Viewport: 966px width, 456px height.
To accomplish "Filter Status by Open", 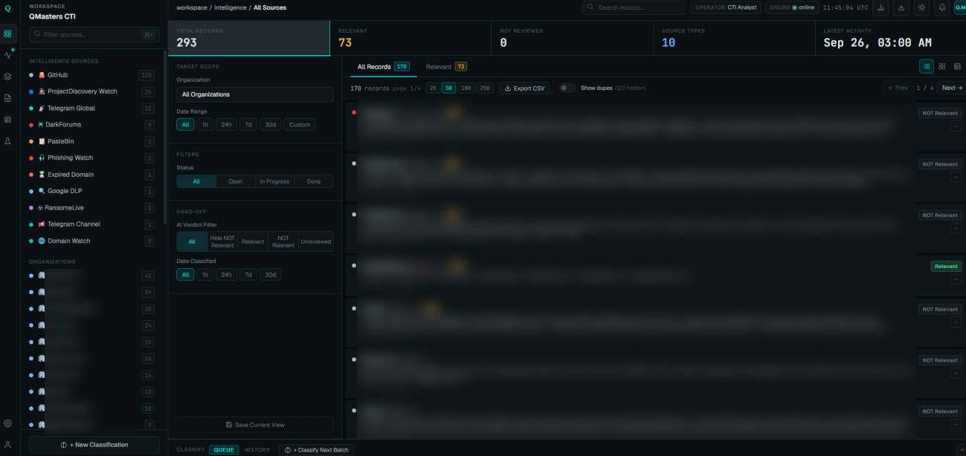I will coord(235,181).
